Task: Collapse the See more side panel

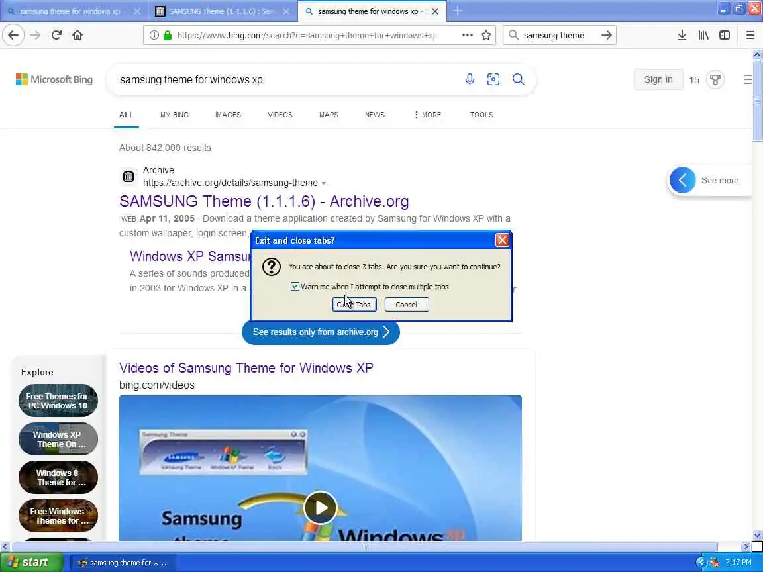Action: click(x=682, y=181)
